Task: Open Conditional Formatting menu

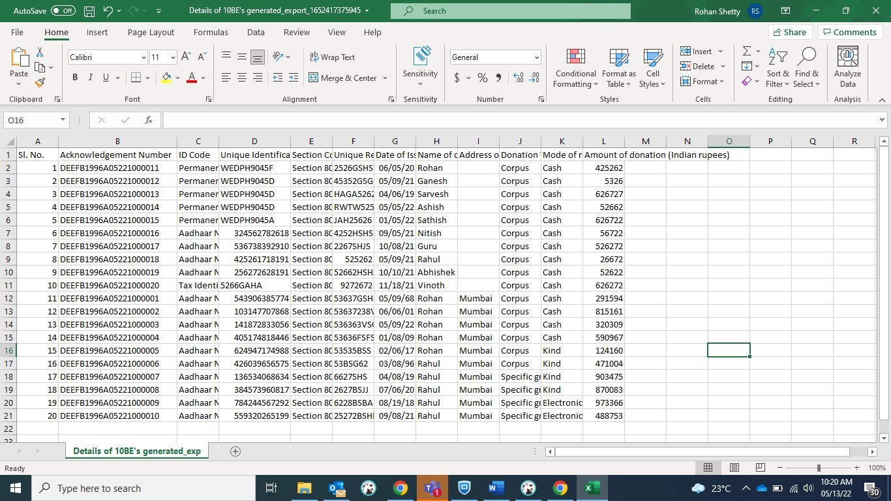Action: point(575,68)
